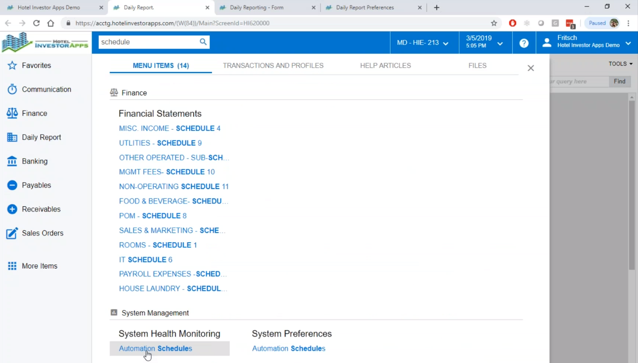The width and height of the screenshot is (638, 363).
Task: Open POM - SCHEDULE 8 link
Action: (x=153, y=216)
